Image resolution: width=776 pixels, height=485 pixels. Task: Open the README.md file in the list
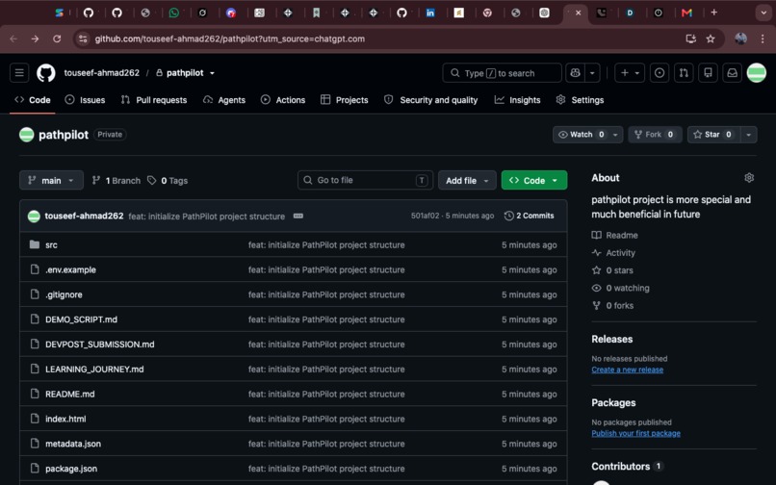(x=69, y=394)
